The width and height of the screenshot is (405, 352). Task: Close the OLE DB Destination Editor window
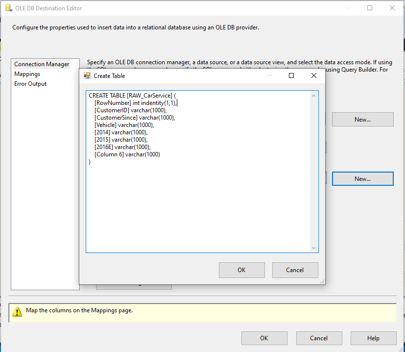coord(392,8)
